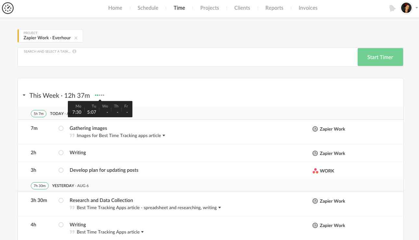Click Tuesday dot in week activity indicator
Screen dimensions: 419x240
tap(97, 95)
